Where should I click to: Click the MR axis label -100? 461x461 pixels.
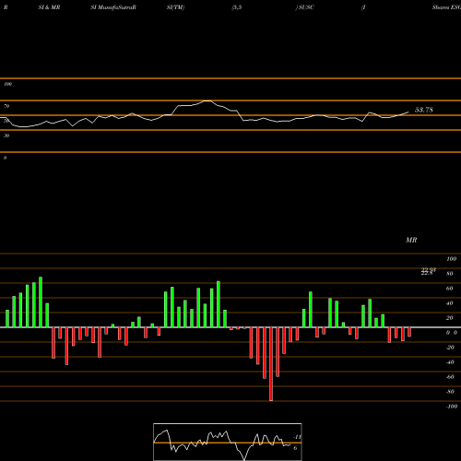click(452, 407)
